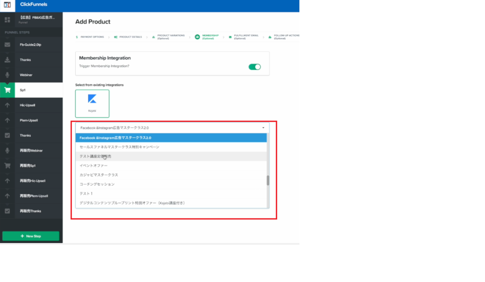Open the 【広告】FB&IG広告ガ... funnel title
Screen dimensions: 485x282
(37, 18)
